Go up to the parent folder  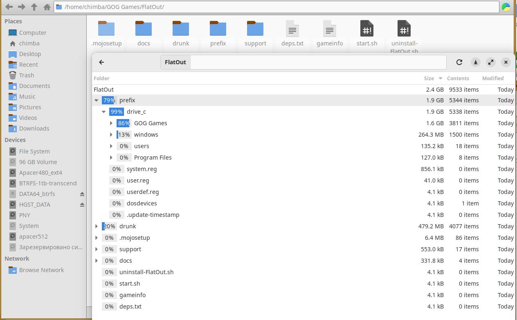(34, 7)
